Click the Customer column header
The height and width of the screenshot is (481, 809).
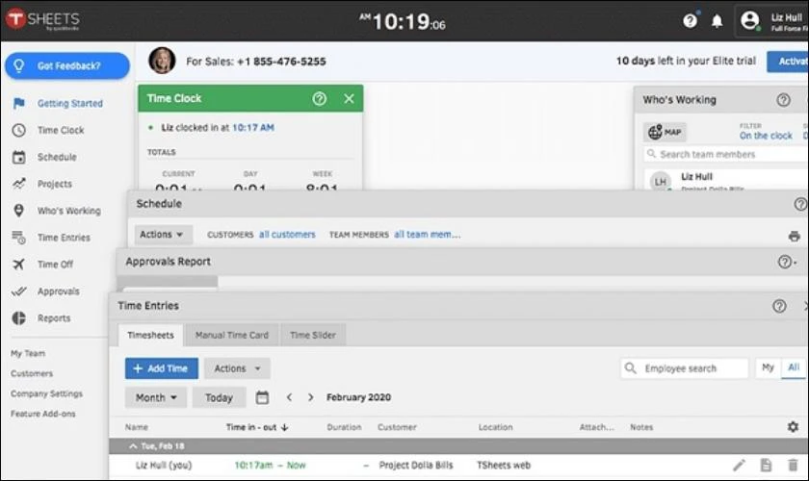click(397, 427)
